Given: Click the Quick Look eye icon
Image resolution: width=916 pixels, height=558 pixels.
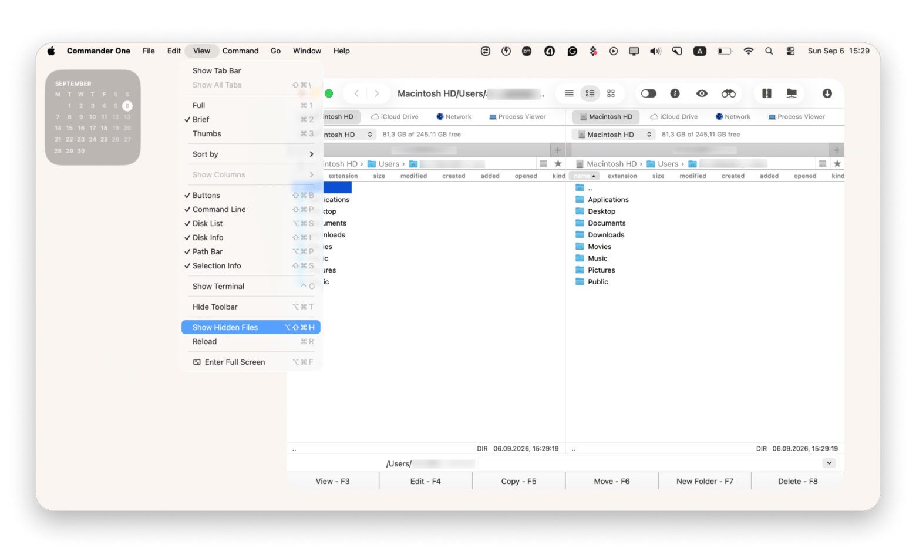Looking at the screenshot, I should (702, 93).
